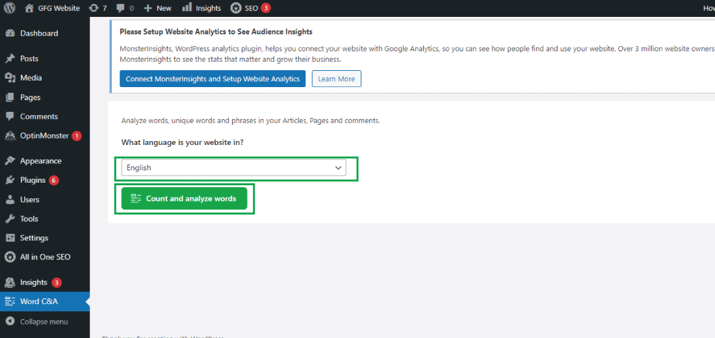Click the Dashboard gauge icon
This screenshot has width=715, height=338.
[x=10, y=33]
